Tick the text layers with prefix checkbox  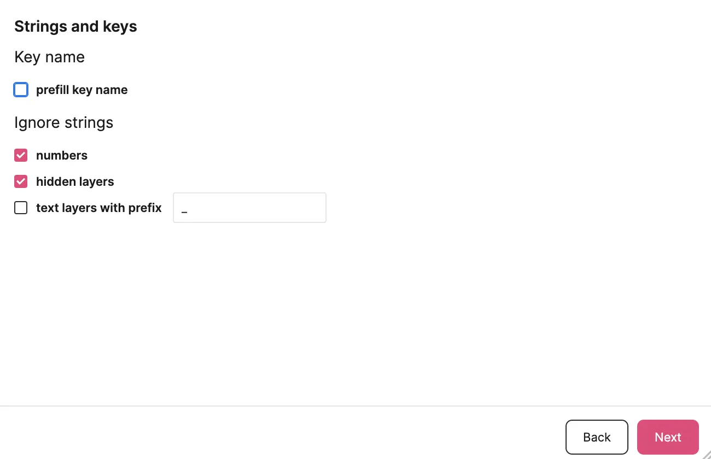click(21, 208)
